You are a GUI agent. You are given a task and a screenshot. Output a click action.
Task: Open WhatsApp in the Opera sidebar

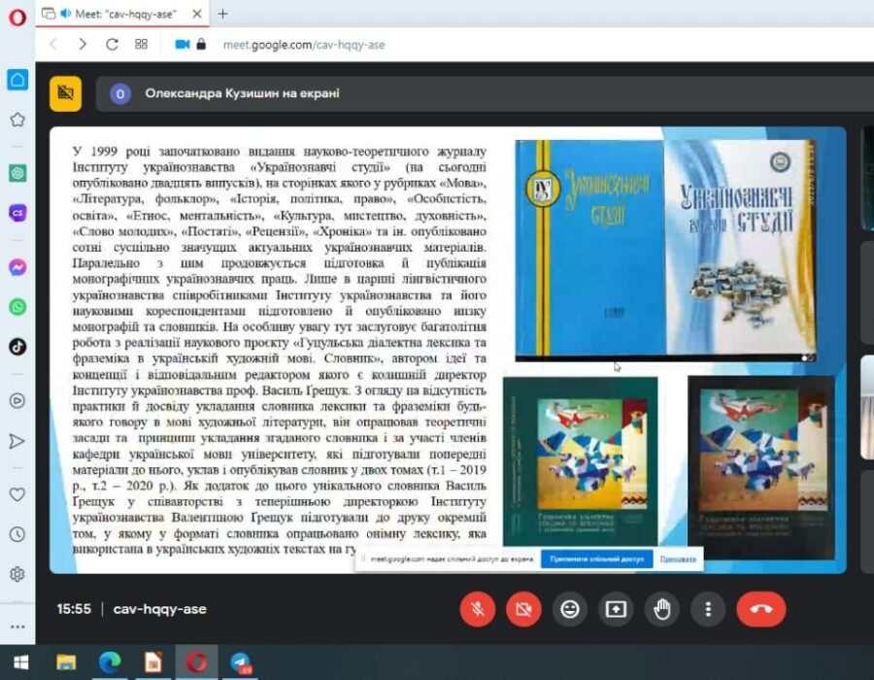coord(17,307)
